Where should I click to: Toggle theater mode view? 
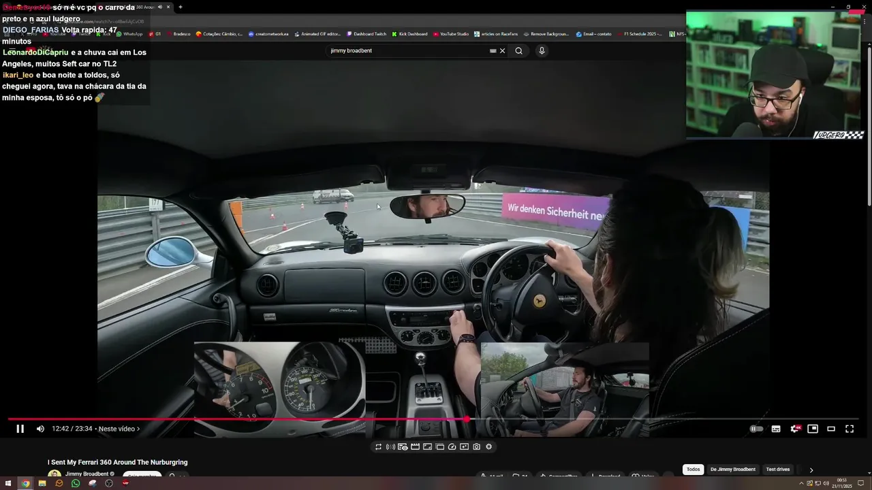click(x=831, y=429)
